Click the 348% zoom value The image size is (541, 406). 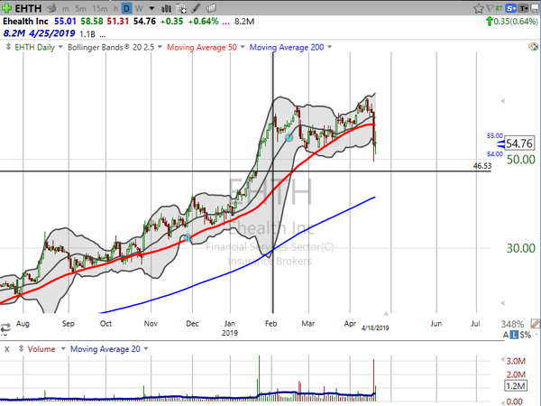tap(512, 324)
